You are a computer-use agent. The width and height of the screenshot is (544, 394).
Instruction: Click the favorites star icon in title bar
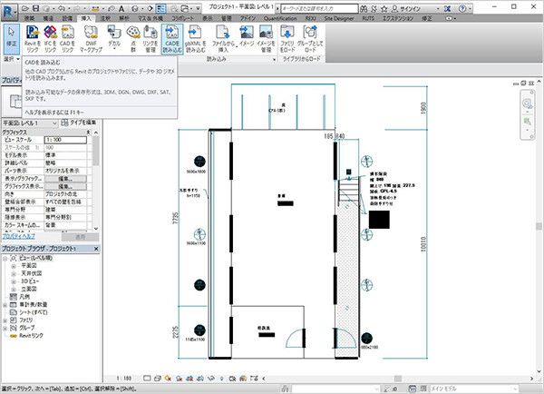click(384, 9)
